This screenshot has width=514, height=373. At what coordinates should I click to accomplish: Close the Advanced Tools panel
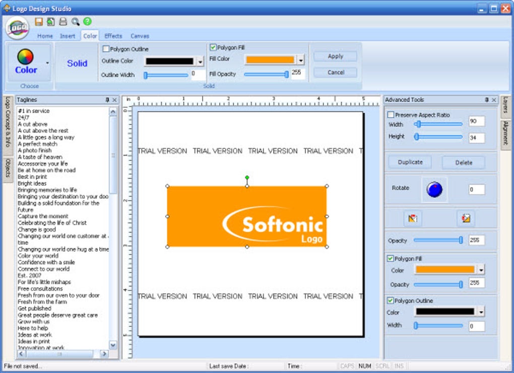(x=494, y=100)
